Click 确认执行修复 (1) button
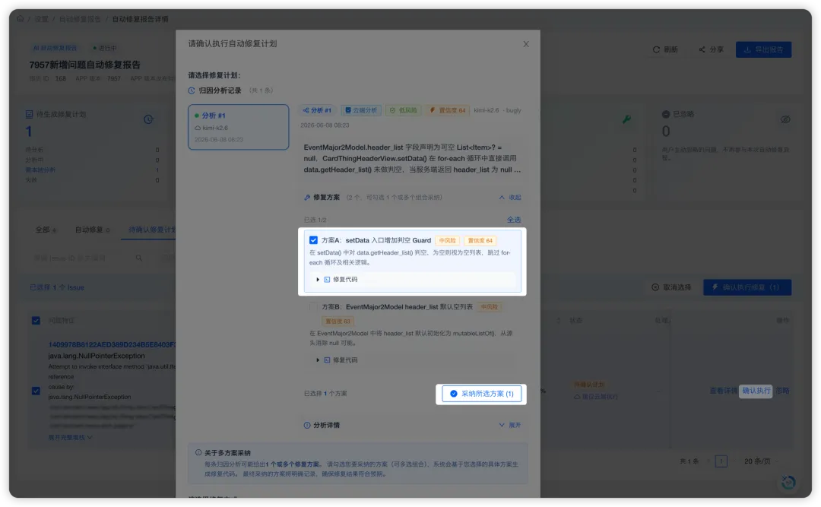The image size is (821, 507). click(747, 287)
